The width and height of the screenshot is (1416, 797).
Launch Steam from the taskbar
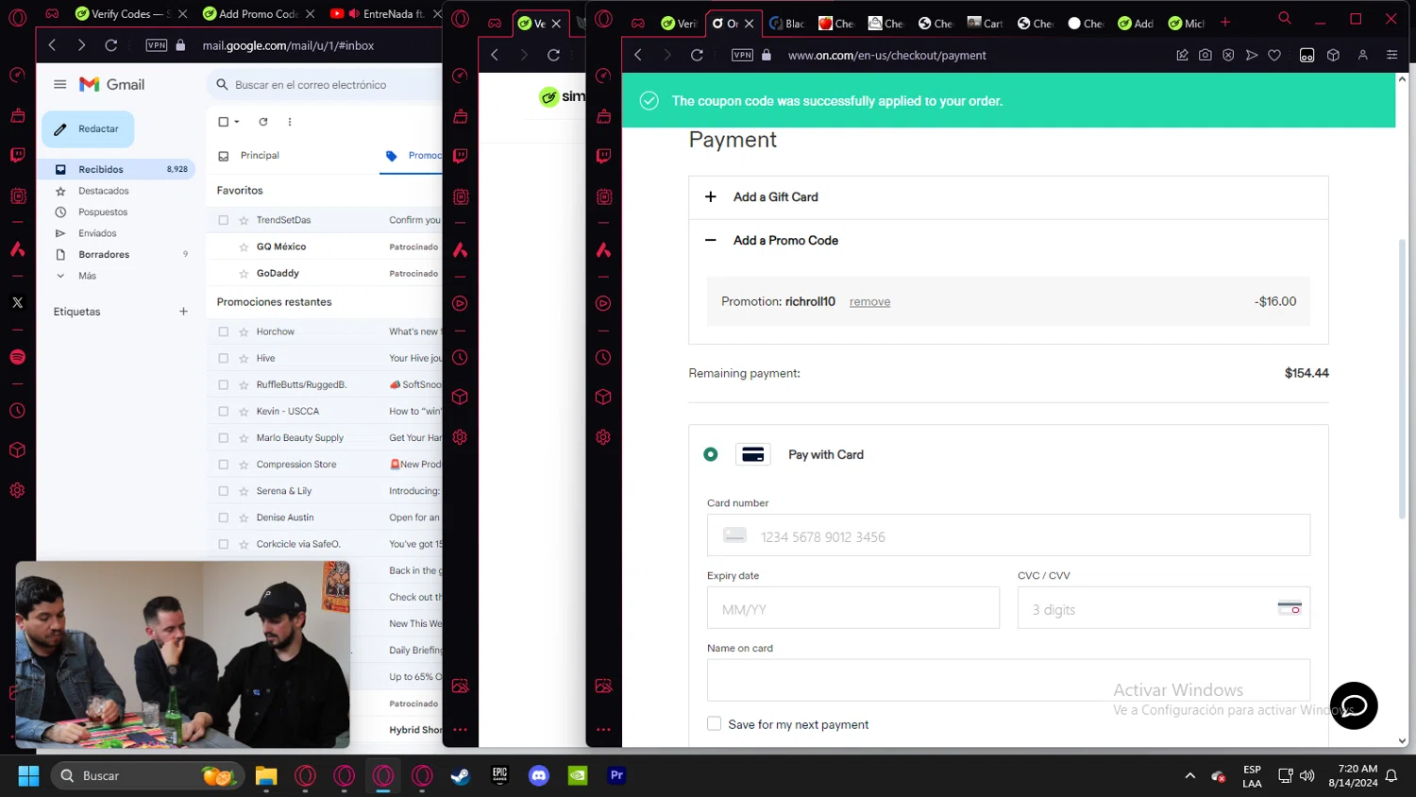(x=460, y=775)
